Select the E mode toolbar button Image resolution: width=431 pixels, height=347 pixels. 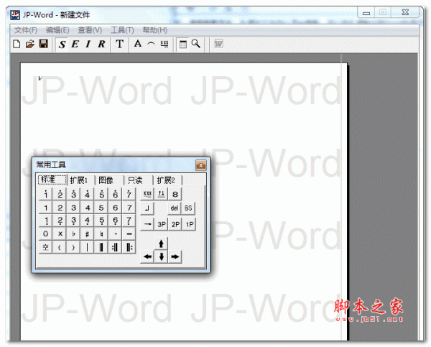[x=75, y=45]
